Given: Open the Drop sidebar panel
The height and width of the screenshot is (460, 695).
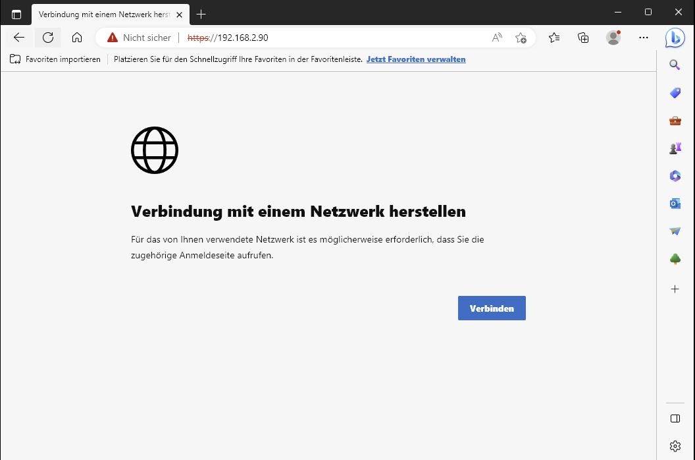Looking at the screenshot, I should pyautogui.click(x=675, y=231).
